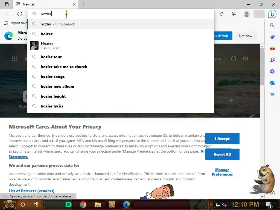
Task: Close the New tab tab
Action: pos(74,4)
